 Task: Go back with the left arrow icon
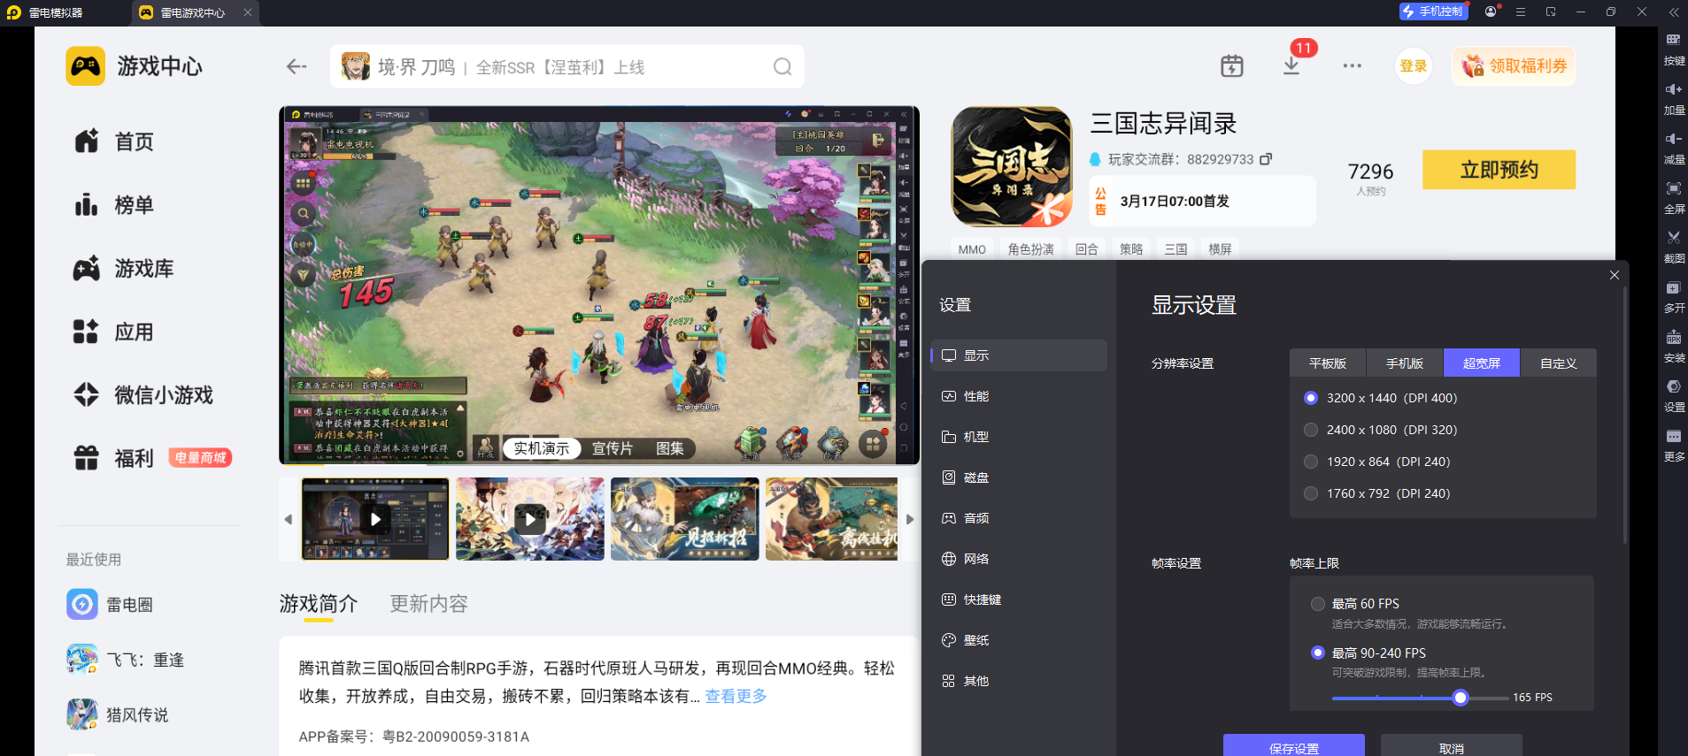point(297,66)
